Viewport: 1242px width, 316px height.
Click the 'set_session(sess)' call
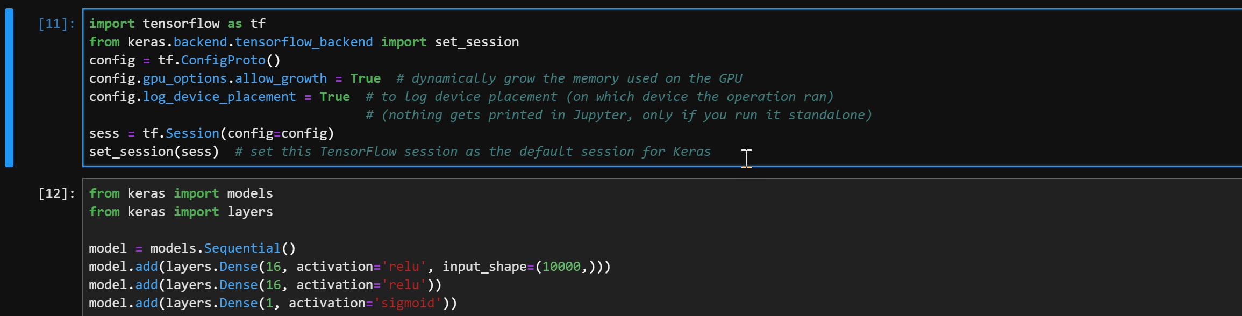tap(154, 152)
